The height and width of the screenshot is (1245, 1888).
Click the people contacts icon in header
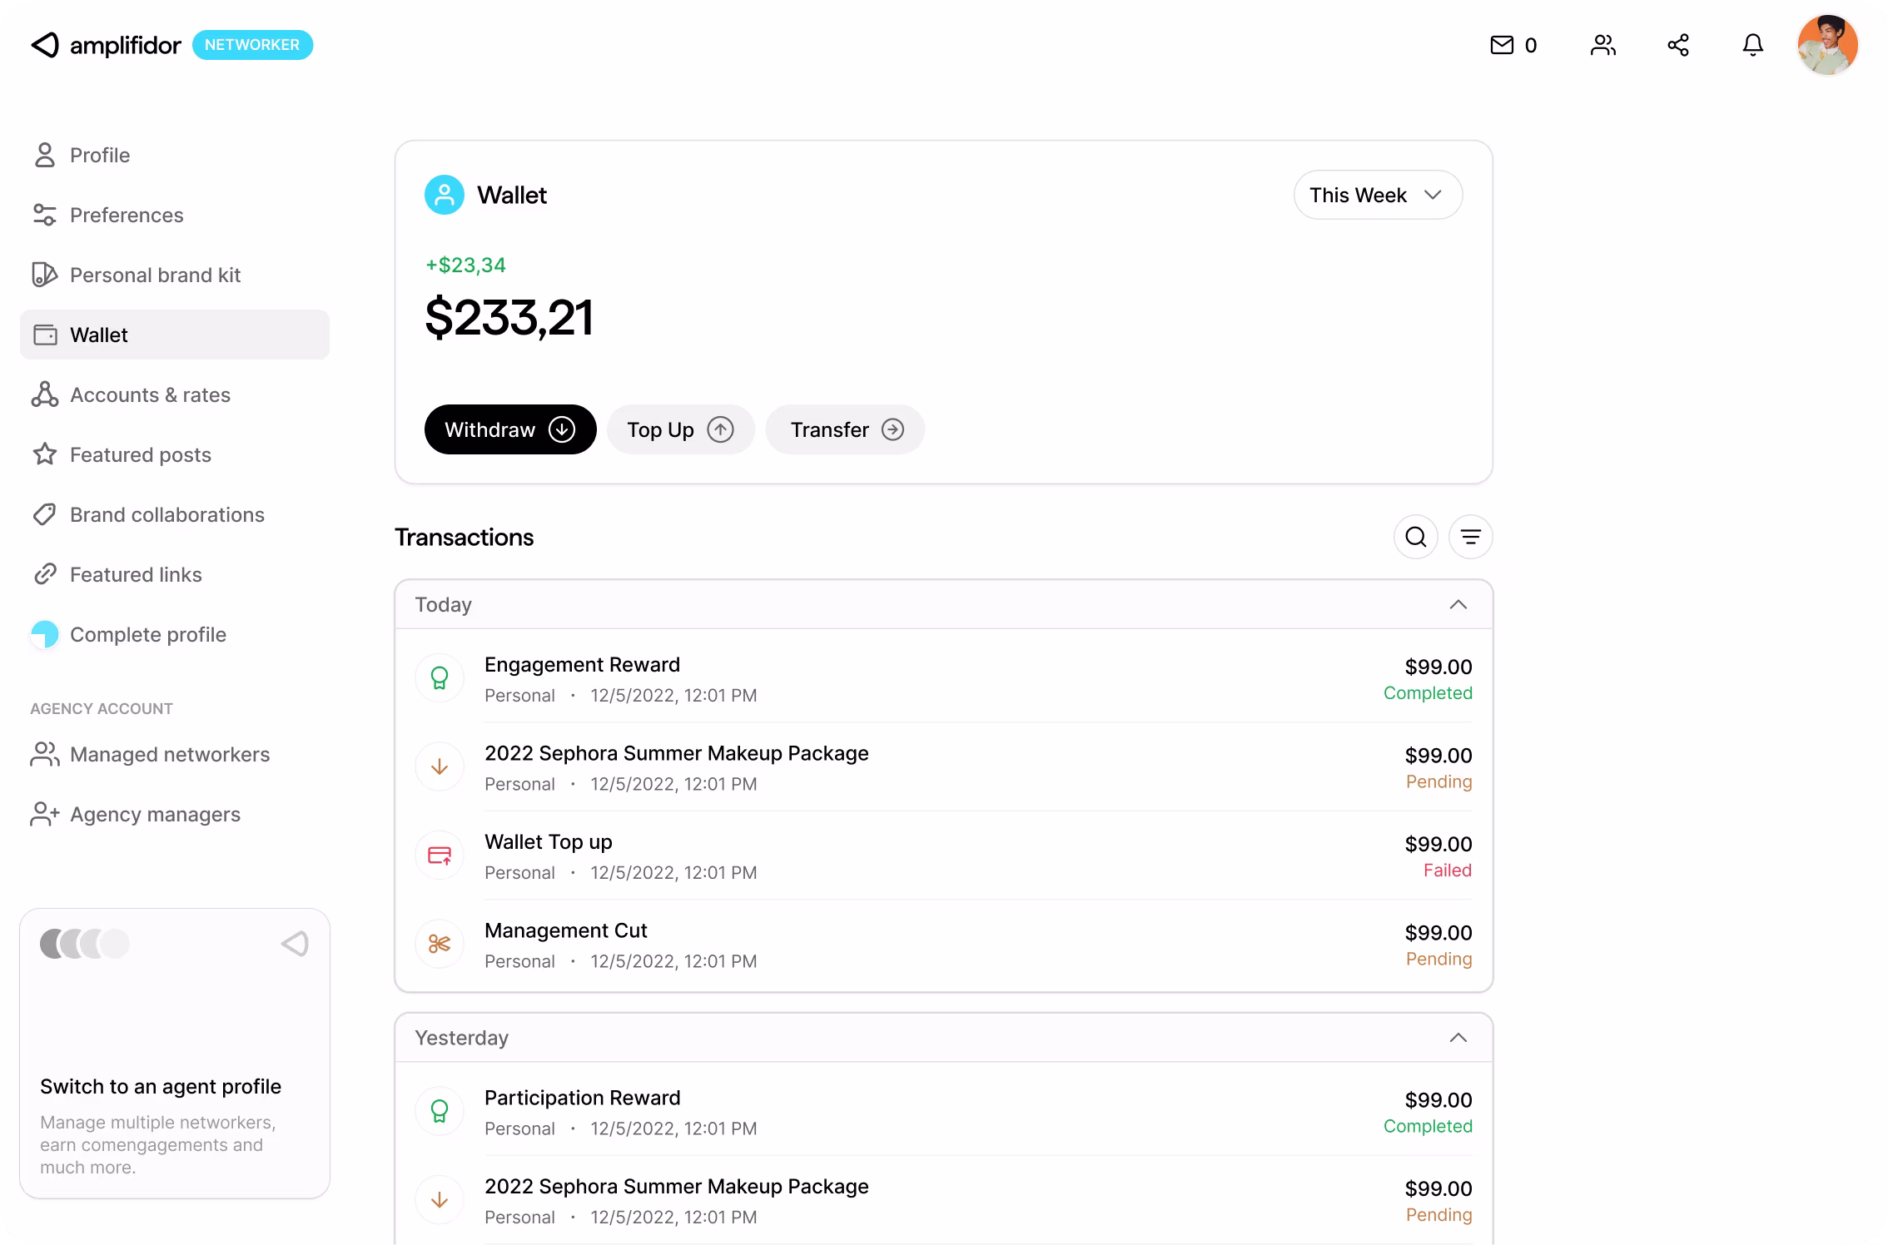click(x=1602, y=45)
